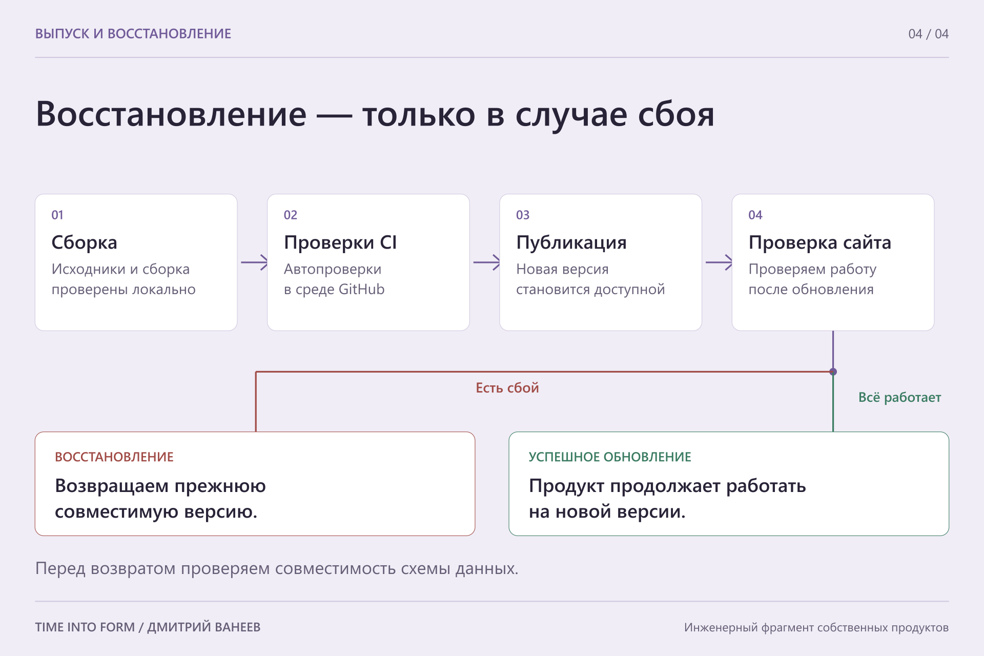Click the step number "01"
The width and height of the screenshot is (984, 656).
[x=57, y=215]
